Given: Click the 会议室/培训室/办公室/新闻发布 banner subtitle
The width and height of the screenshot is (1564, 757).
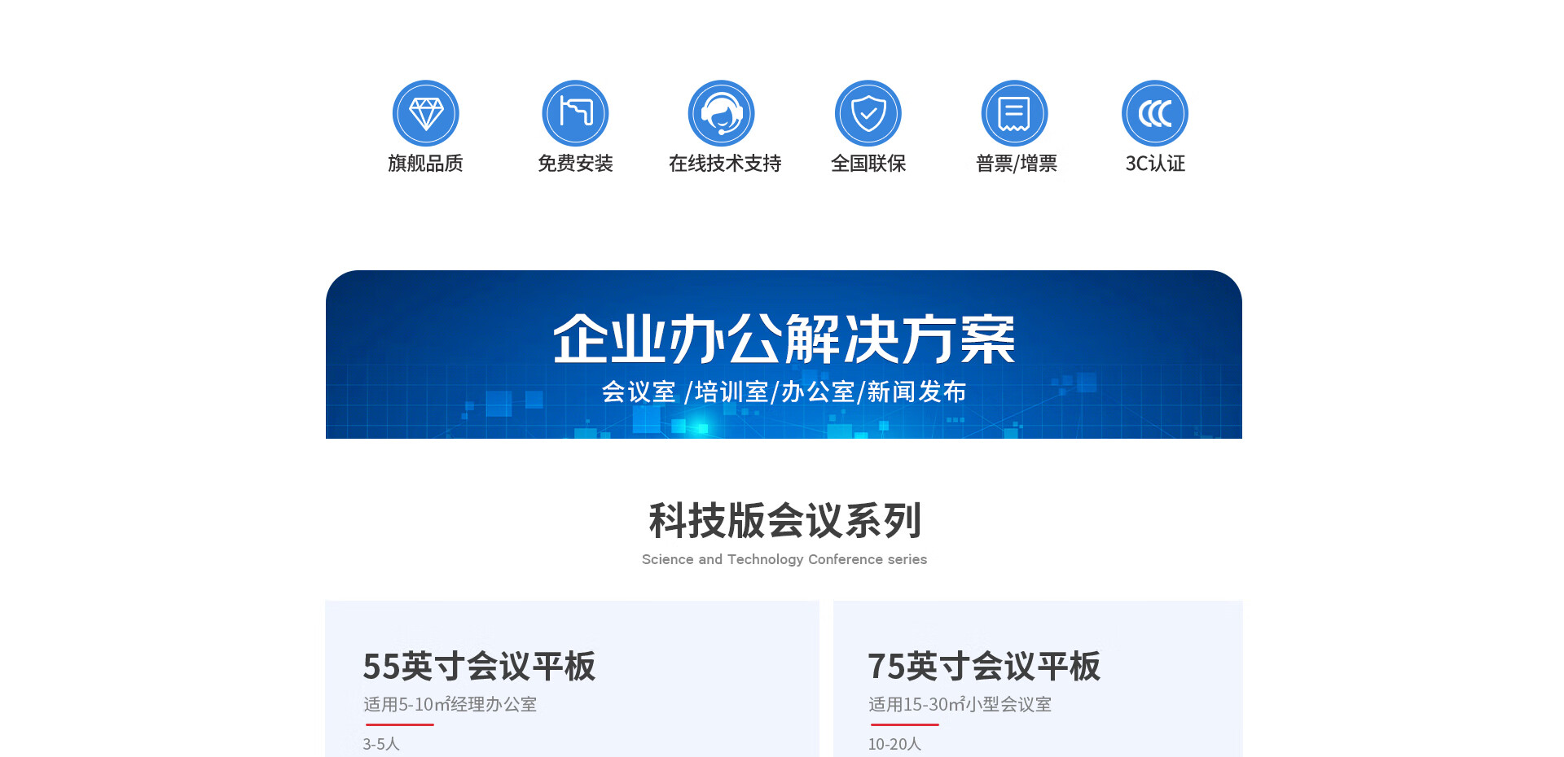Looking at the screenshot, I should tap(784, 392).
